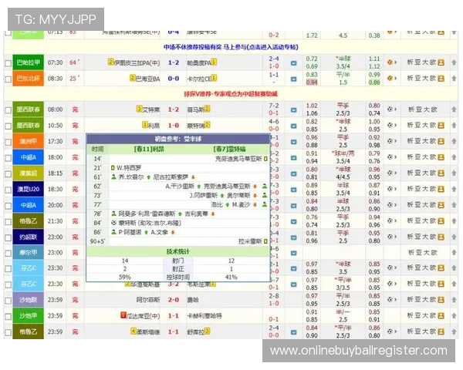This screenshot has width=463, height=370.
Task: Click yellow lineup icon in 澳昆U20 row
Action: 441,189
